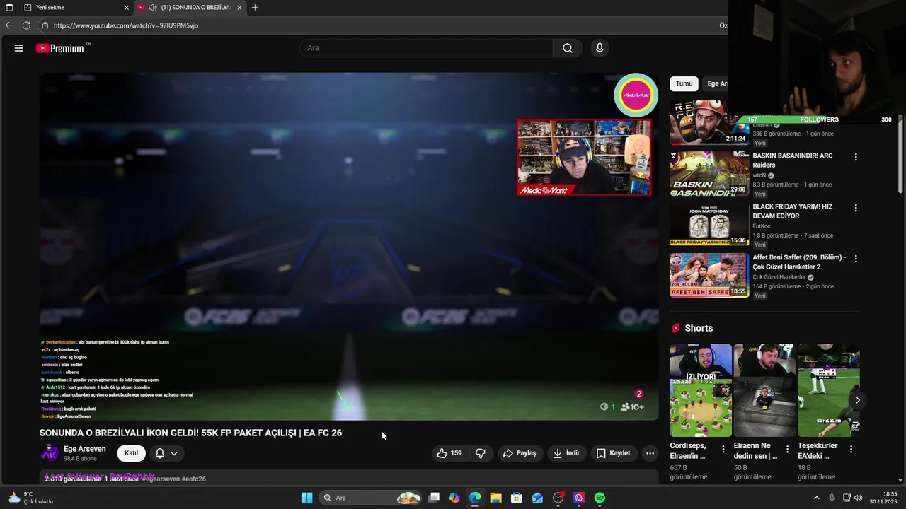Download the video with İndir
This screenshot has height=509, width=906.
pyautogui.click(x=566, y=453)
